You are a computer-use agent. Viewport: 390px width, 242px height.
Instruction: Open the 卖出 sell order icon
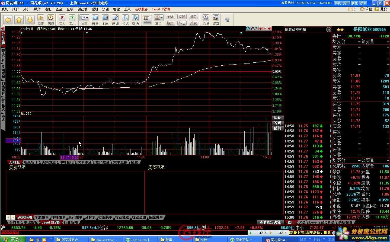click(x=72, y=20)
